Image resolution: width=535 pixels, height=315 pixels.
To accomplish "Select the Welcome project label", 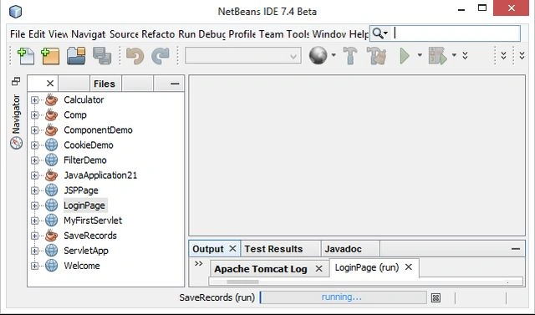I will tap(82, 266).
